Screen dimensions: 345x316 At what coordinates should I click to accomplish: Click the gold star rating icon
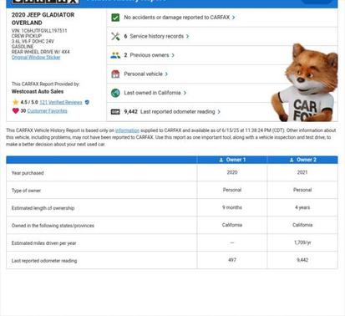click(x=16, y=102)
